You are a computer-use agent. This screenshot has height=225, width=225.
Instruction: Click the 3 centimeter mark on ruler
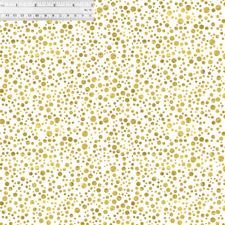[x=90, y=15]
